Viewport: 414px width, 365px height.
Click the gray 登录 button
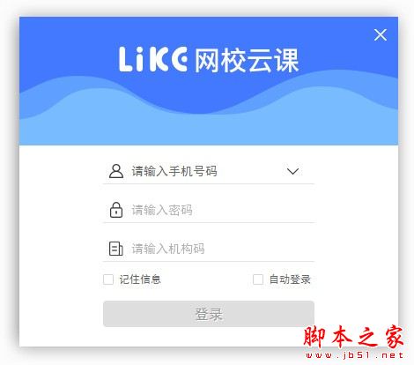click(x=209, y=314)
